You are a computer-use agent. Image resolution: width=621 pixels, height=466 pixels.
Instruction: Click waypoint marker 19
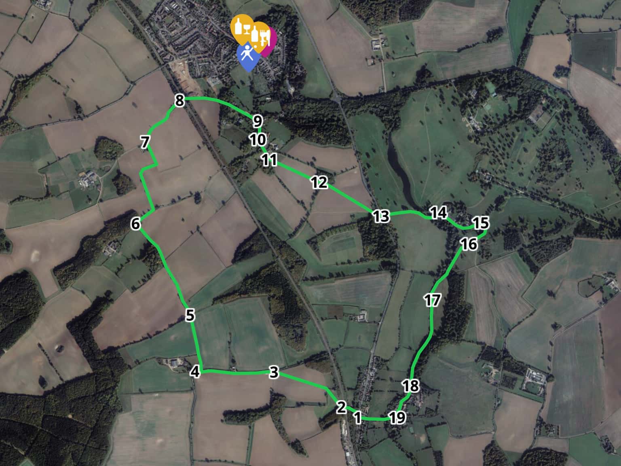(397, 417)
